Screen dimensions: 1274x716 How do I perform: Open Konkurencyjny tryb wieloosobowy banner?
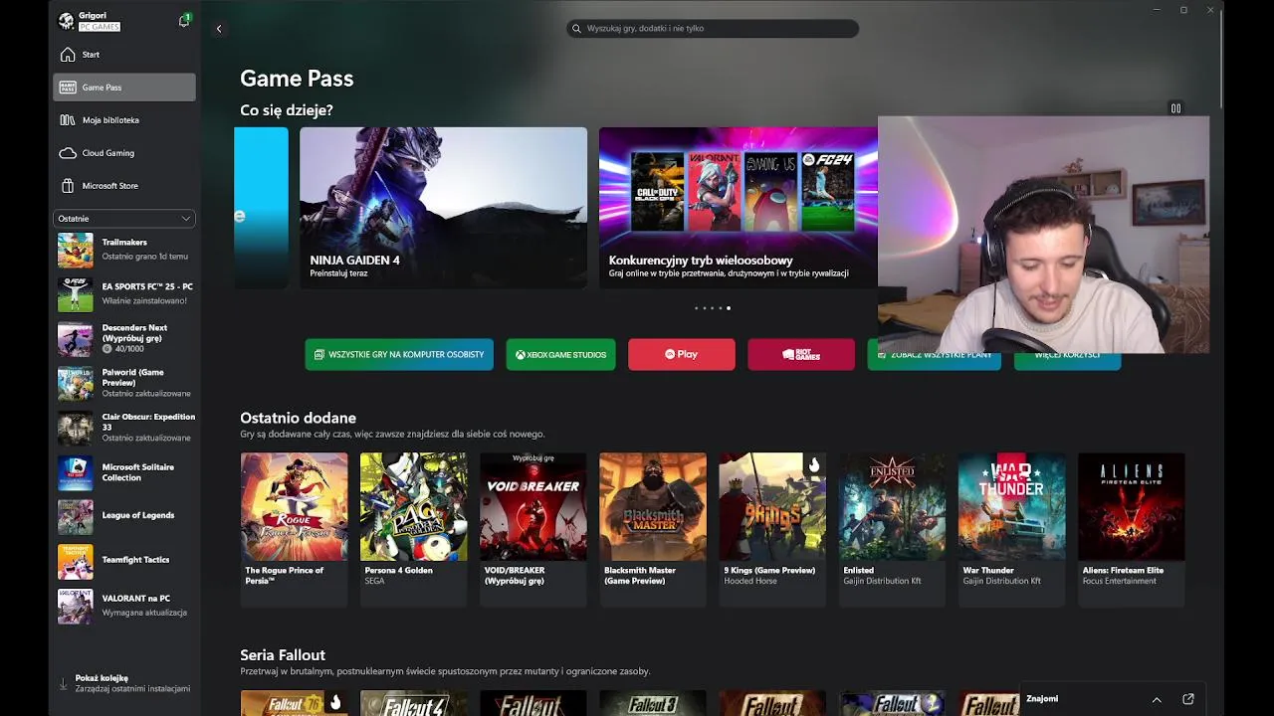pyautogui.click(x=738, y=207)
